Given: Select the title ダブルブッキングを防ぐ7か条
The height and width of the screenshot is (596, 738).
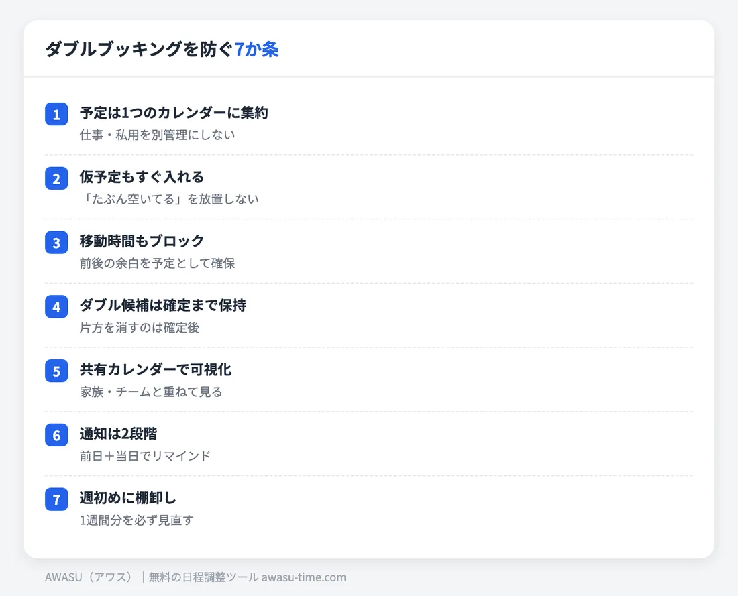Looking at the screenshot, I should point(162,49).
